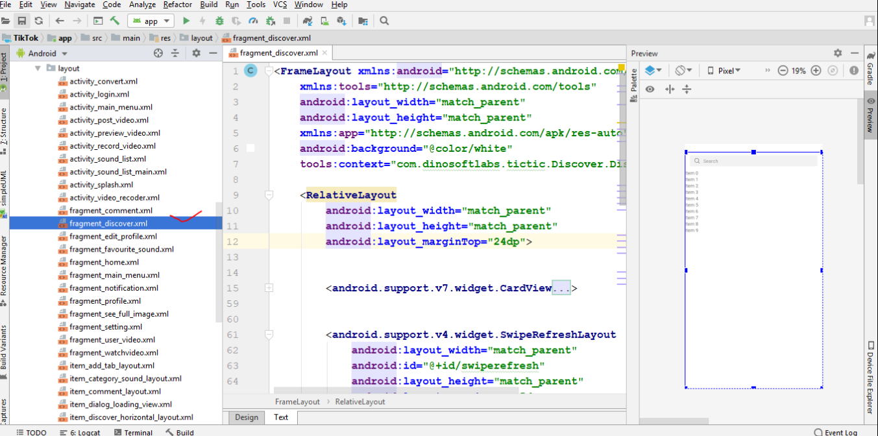Image resolution: width=878 pixels, height=436 pixels.
Task: Close the fragment_discover.xml editor tab
Action: (x=325, y=53)
